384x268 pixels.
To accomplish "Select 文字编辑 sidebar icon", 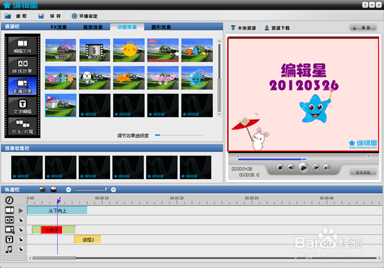I will pyautogui.click(x=22, y=106).
